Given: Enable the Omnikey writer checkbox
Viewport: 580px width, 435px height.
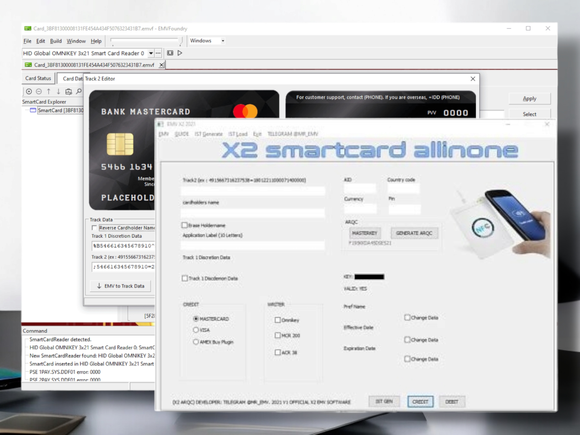Looking at the screenshot, I should (x=278, y=320).
